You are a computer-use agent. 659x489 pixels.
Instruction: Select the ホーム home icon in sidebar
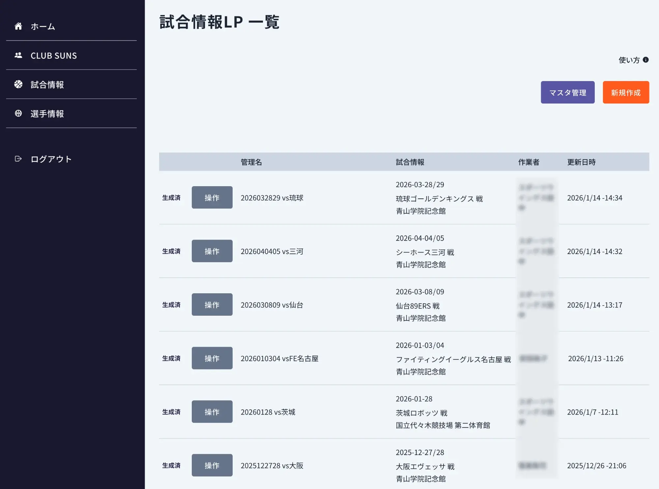tap(18, 26)
